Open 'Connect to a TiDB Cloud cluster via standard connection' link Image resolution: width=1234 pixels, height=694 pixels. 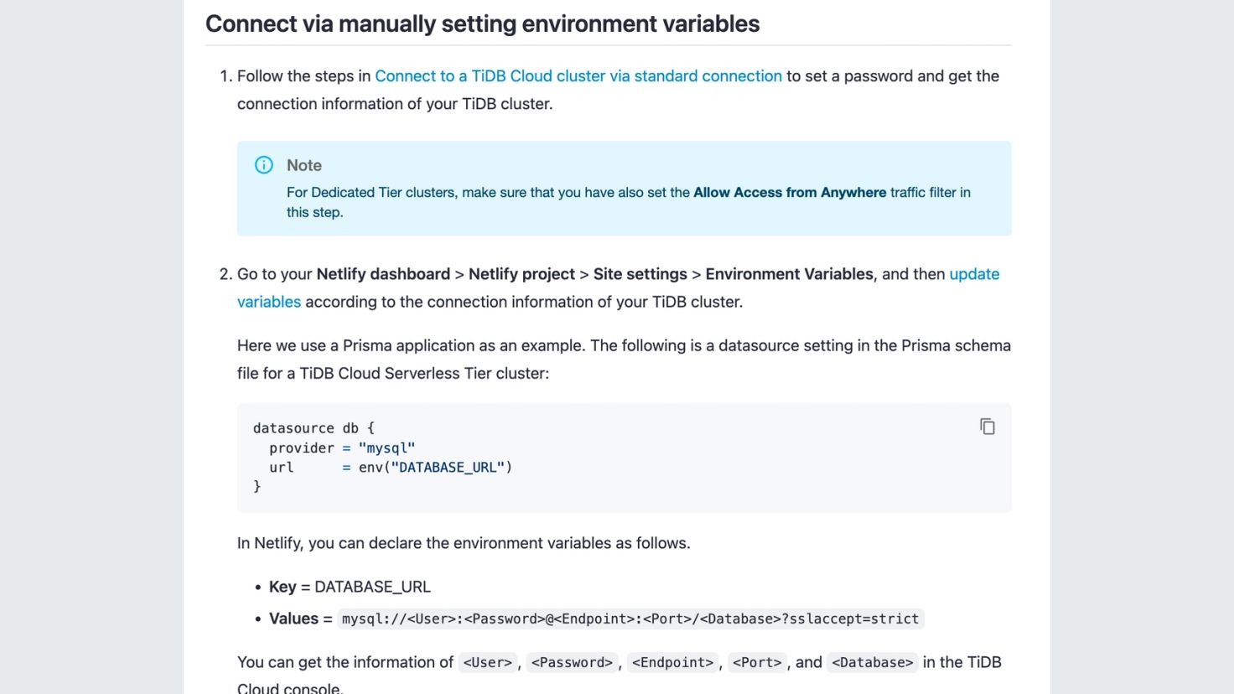(x=578, y=76)
